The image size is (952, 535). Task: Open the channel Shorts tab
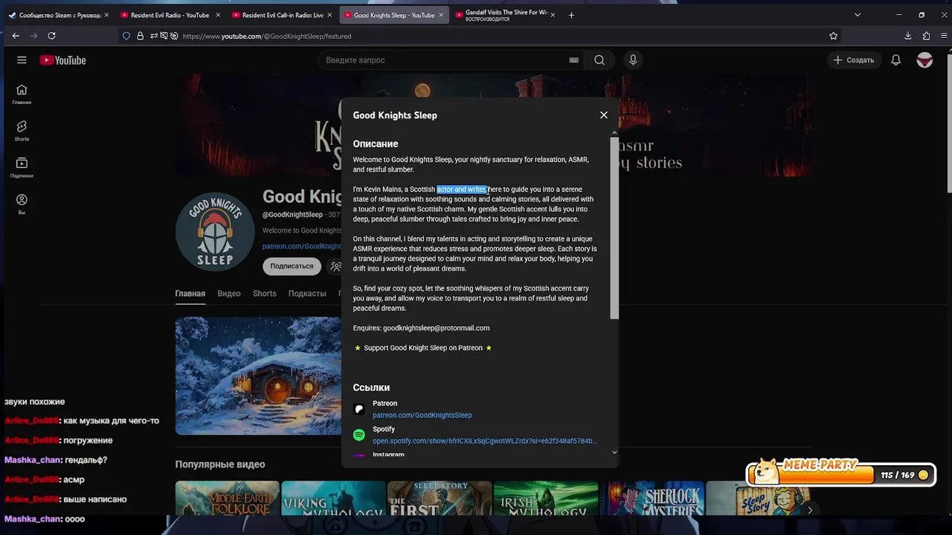tap(265, 294)
